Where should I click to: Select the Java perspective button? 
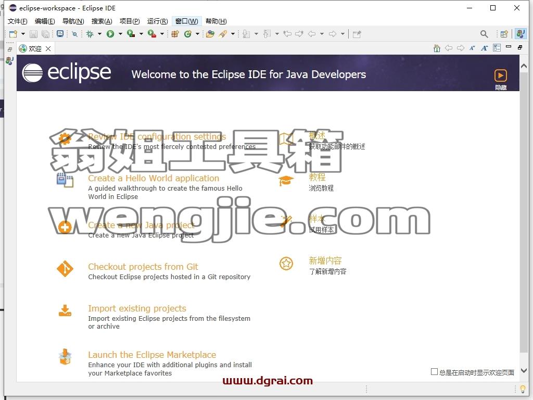click(521, 34)
